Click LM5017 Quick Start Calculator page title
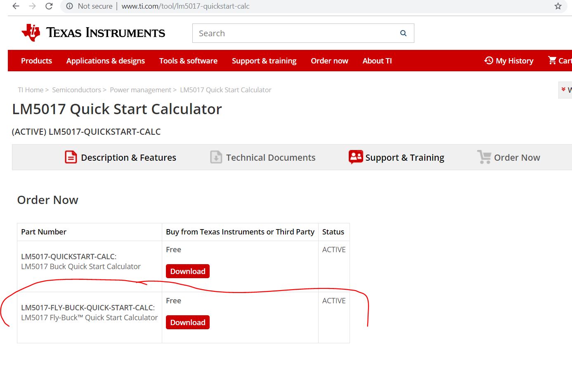 tap(117, 109)
